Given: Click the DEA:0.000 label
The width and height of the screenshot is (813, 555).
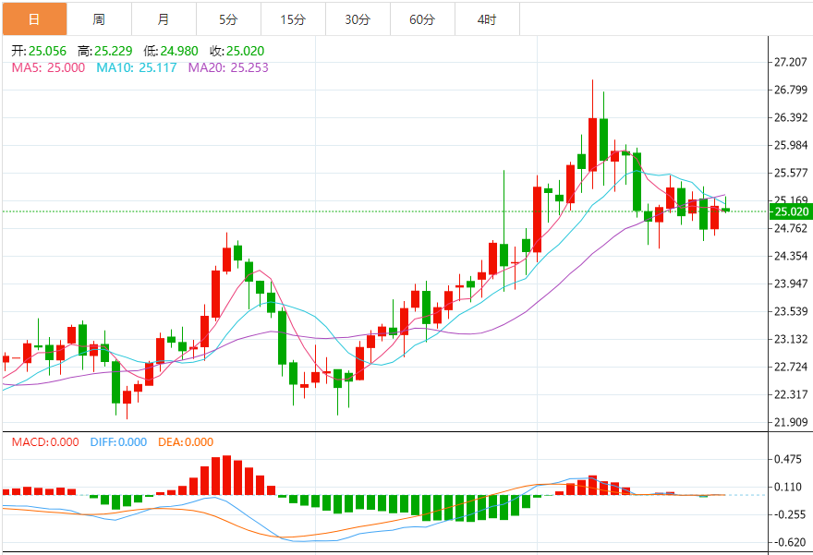Looking at the screenshot, I should coord(186,442).
